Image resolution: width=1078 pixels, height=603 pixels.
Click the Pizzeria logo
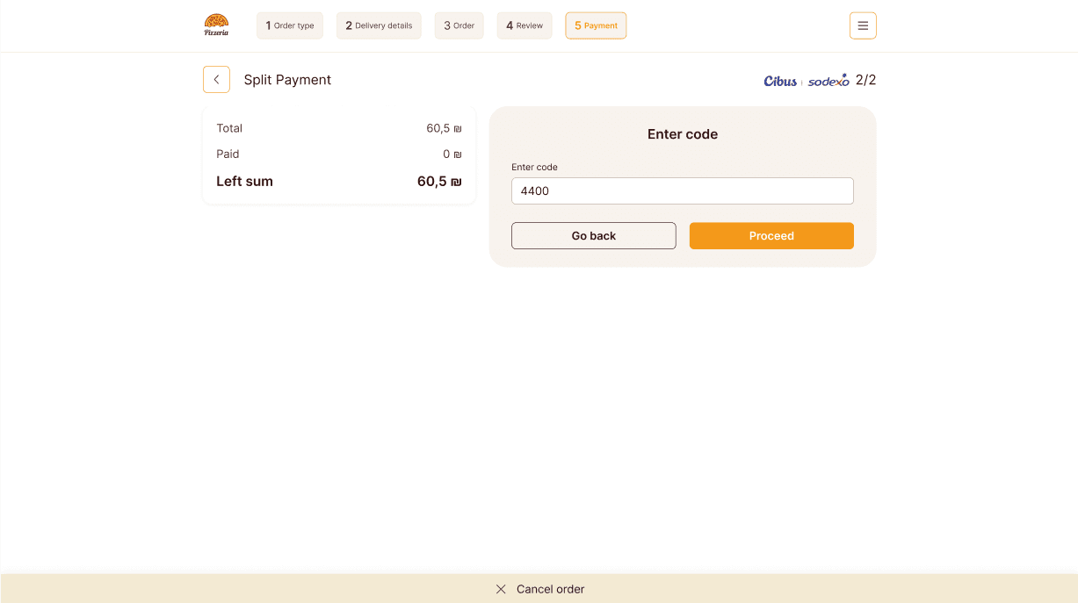click(216, 25)
